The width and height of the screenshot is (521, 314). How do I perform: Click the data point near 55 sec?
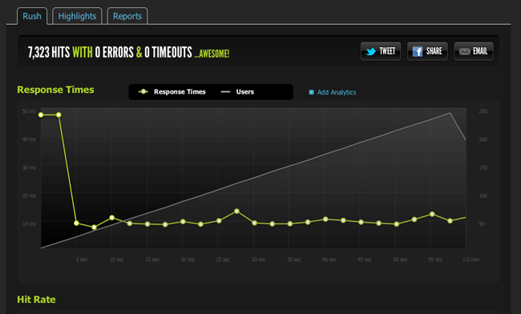click(x=432, y=214)
